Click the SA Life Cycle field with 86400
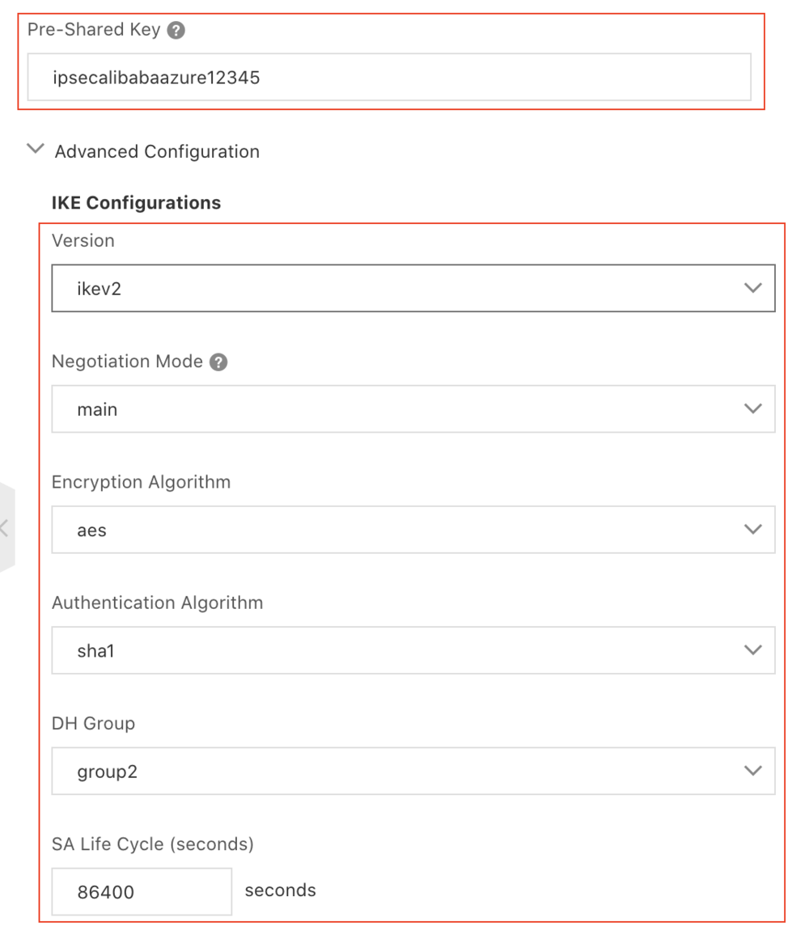 [142, 892]
